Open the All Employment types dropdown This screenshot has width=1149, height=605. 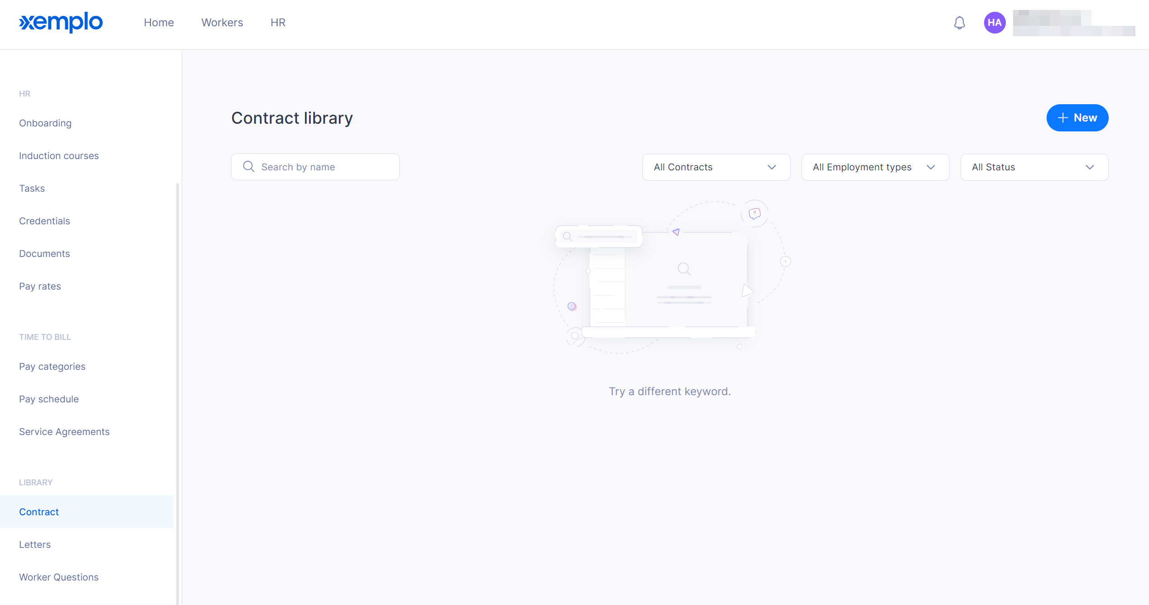coord(875,167)
